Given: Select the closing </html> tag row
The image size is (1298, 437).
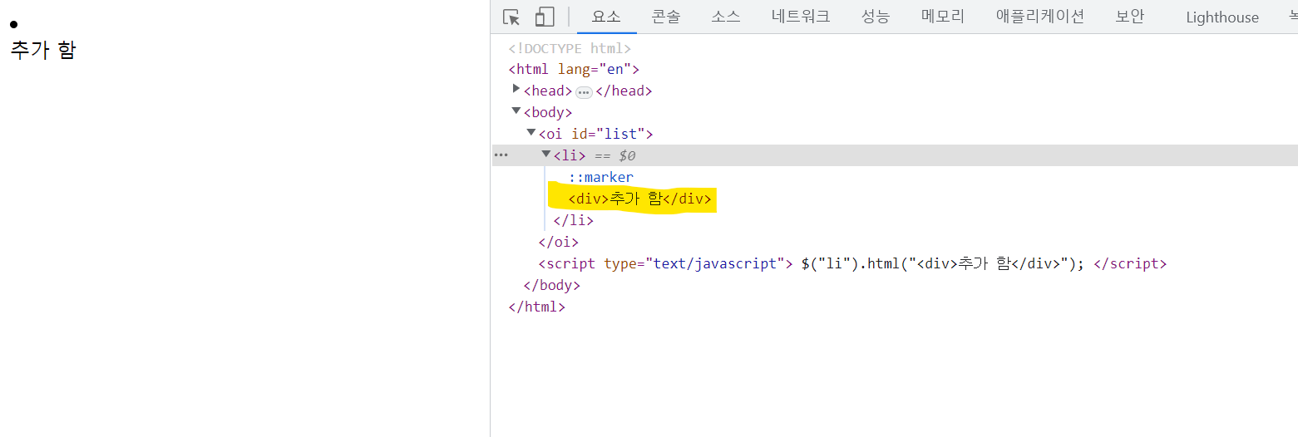Looking at the screenshot, I should (536, 307).
